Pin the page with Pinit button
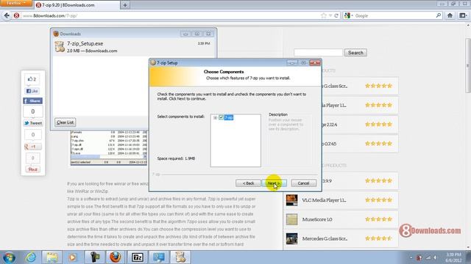The height and width of the screenshot is (264, 471). [32, 169]
